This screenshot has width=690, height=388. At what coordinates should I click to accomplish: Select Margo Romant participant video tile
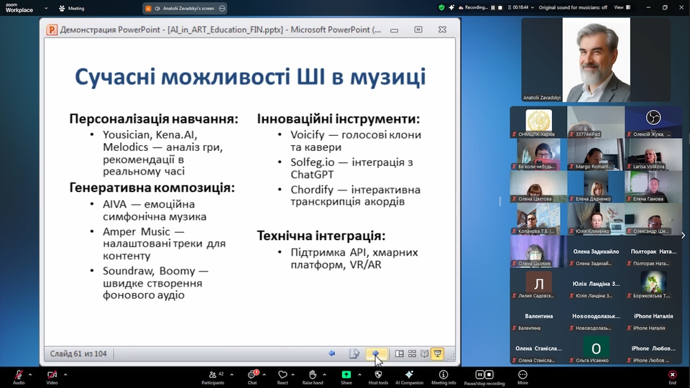[x=596, y=154]
